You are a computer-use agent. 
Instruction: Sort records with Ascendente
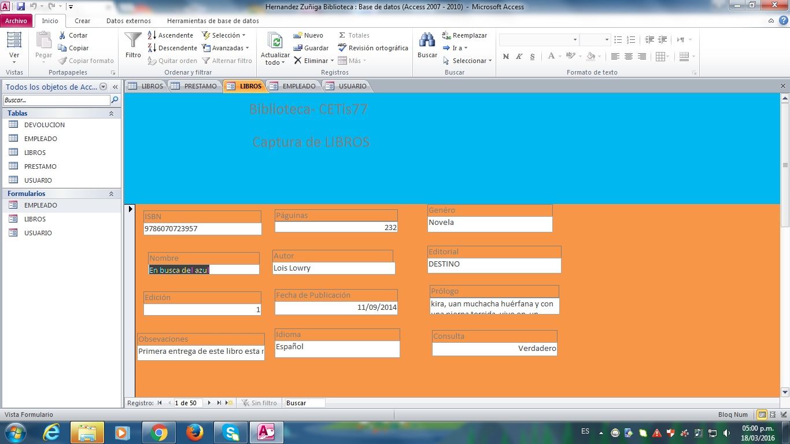[170, 35]
